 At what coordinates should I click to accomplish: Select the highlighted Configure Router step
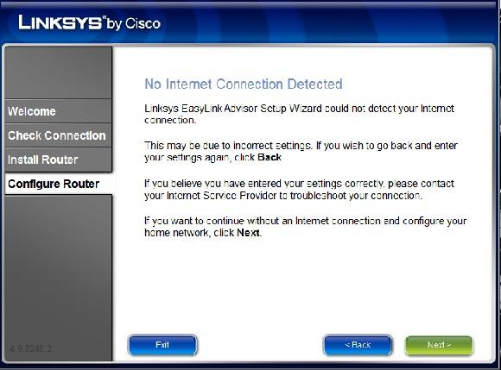point(59,184)
